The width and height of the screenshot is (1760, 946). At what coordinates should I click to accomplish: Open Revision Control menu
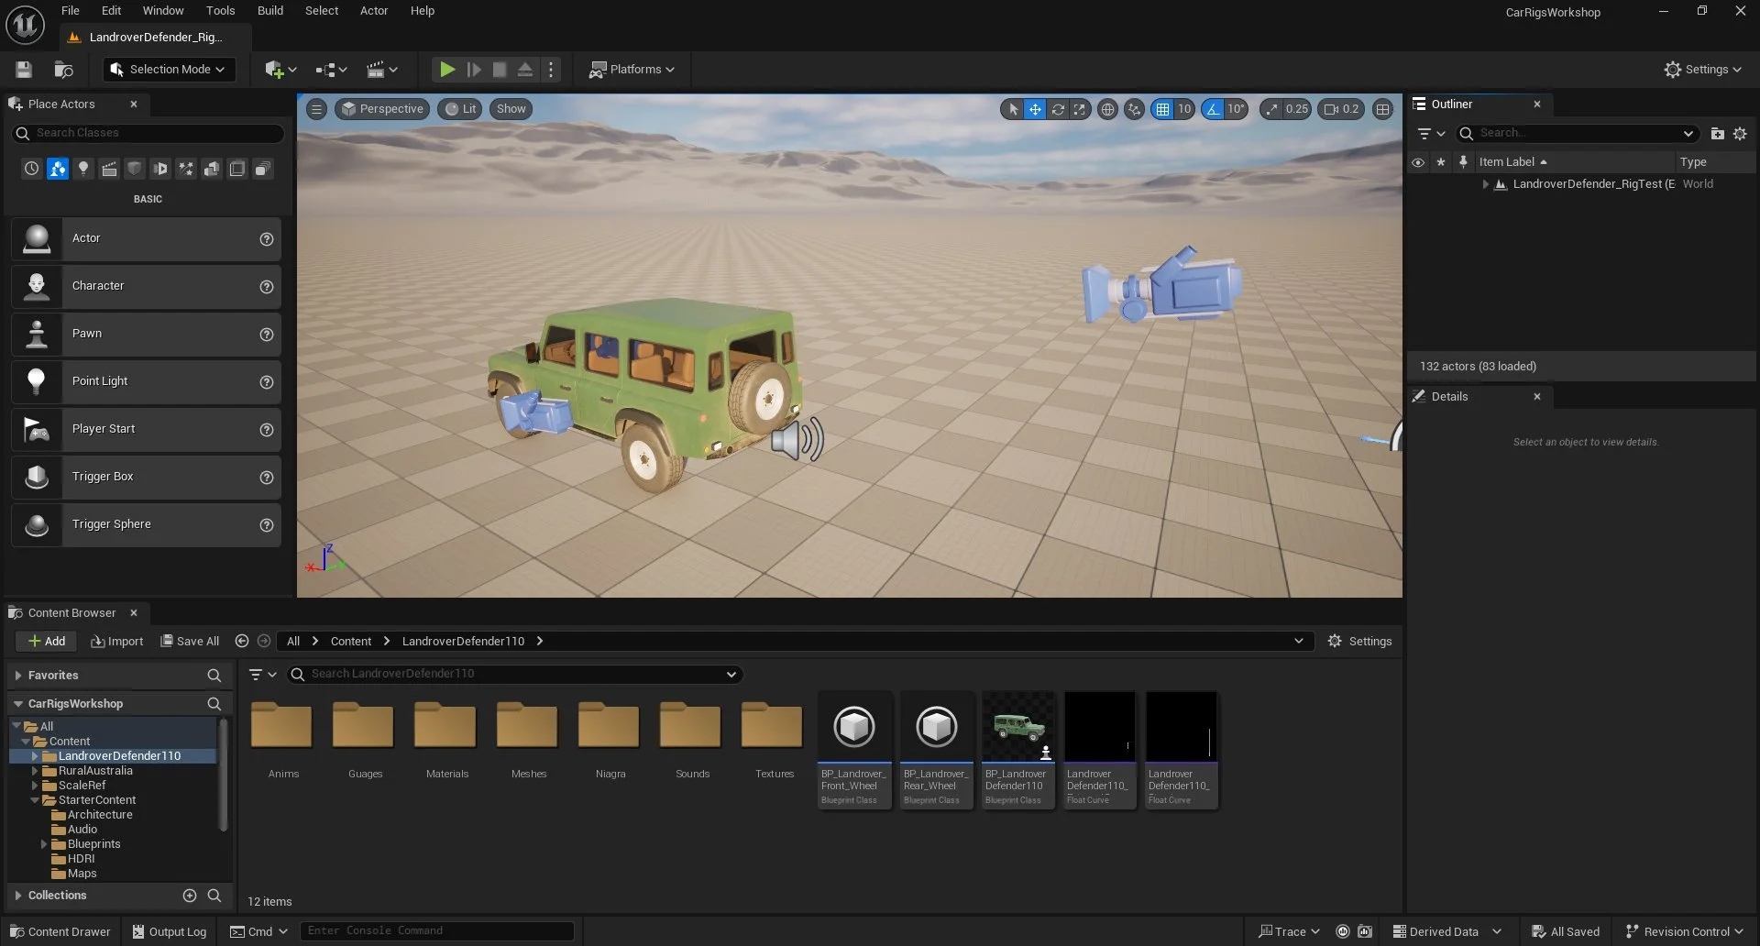tap(1684, 932)
